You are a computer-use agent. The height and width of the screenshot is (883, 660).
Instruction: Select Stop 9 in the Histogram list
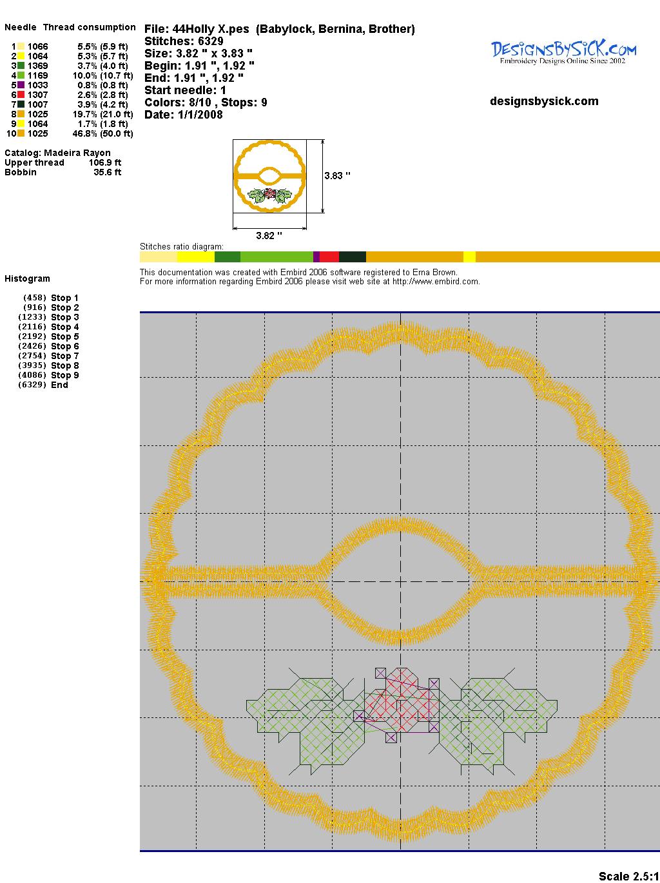[x=64, y=375]
